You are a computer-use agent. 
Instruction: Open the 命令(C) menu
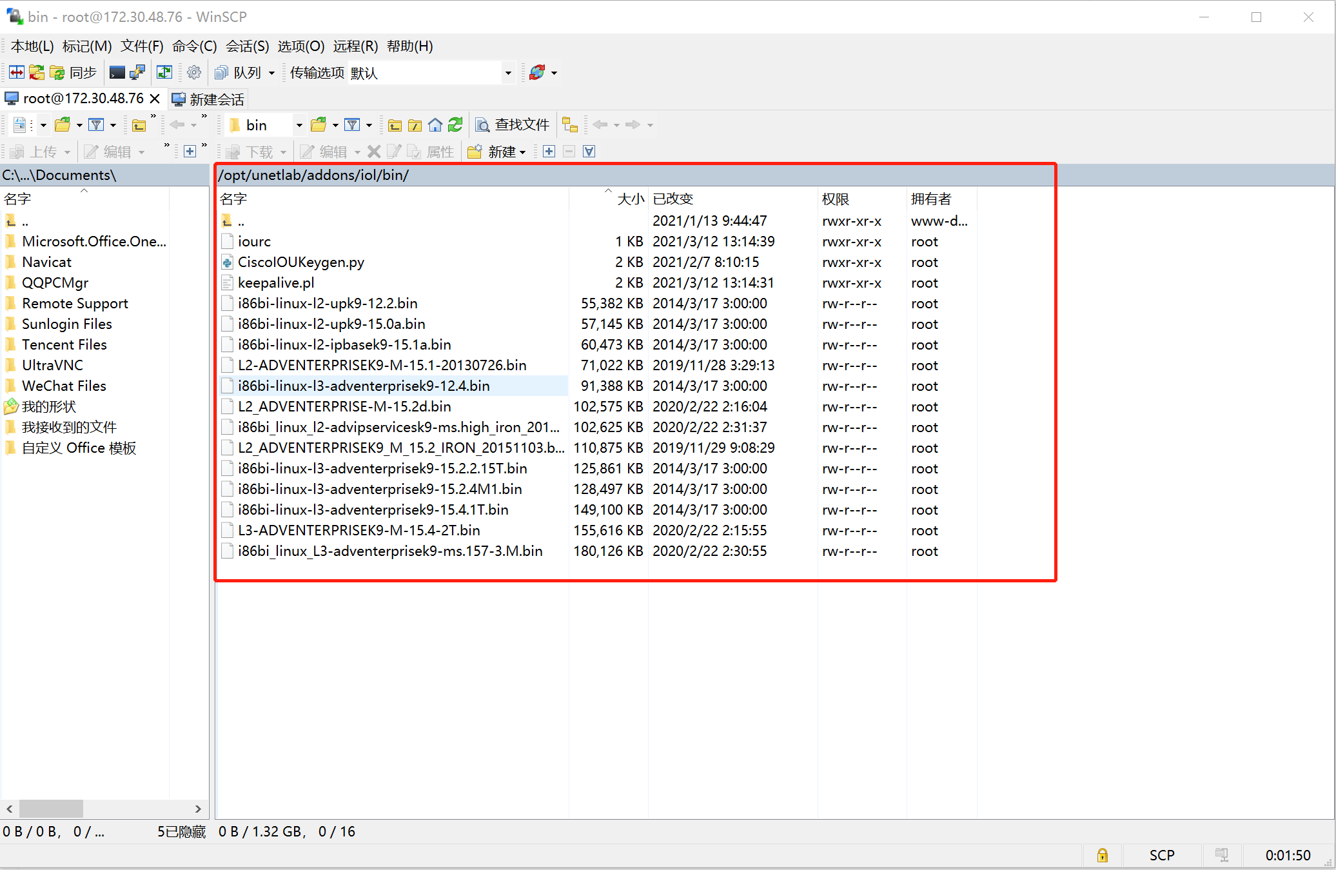(194, 46)
